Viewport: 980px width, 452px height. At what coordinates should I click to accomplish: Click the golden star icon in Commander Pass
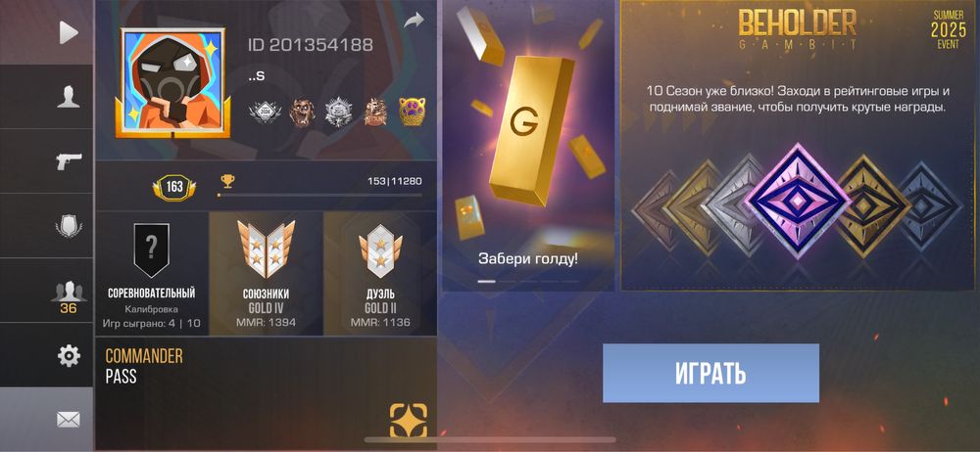tap(409, 420)
